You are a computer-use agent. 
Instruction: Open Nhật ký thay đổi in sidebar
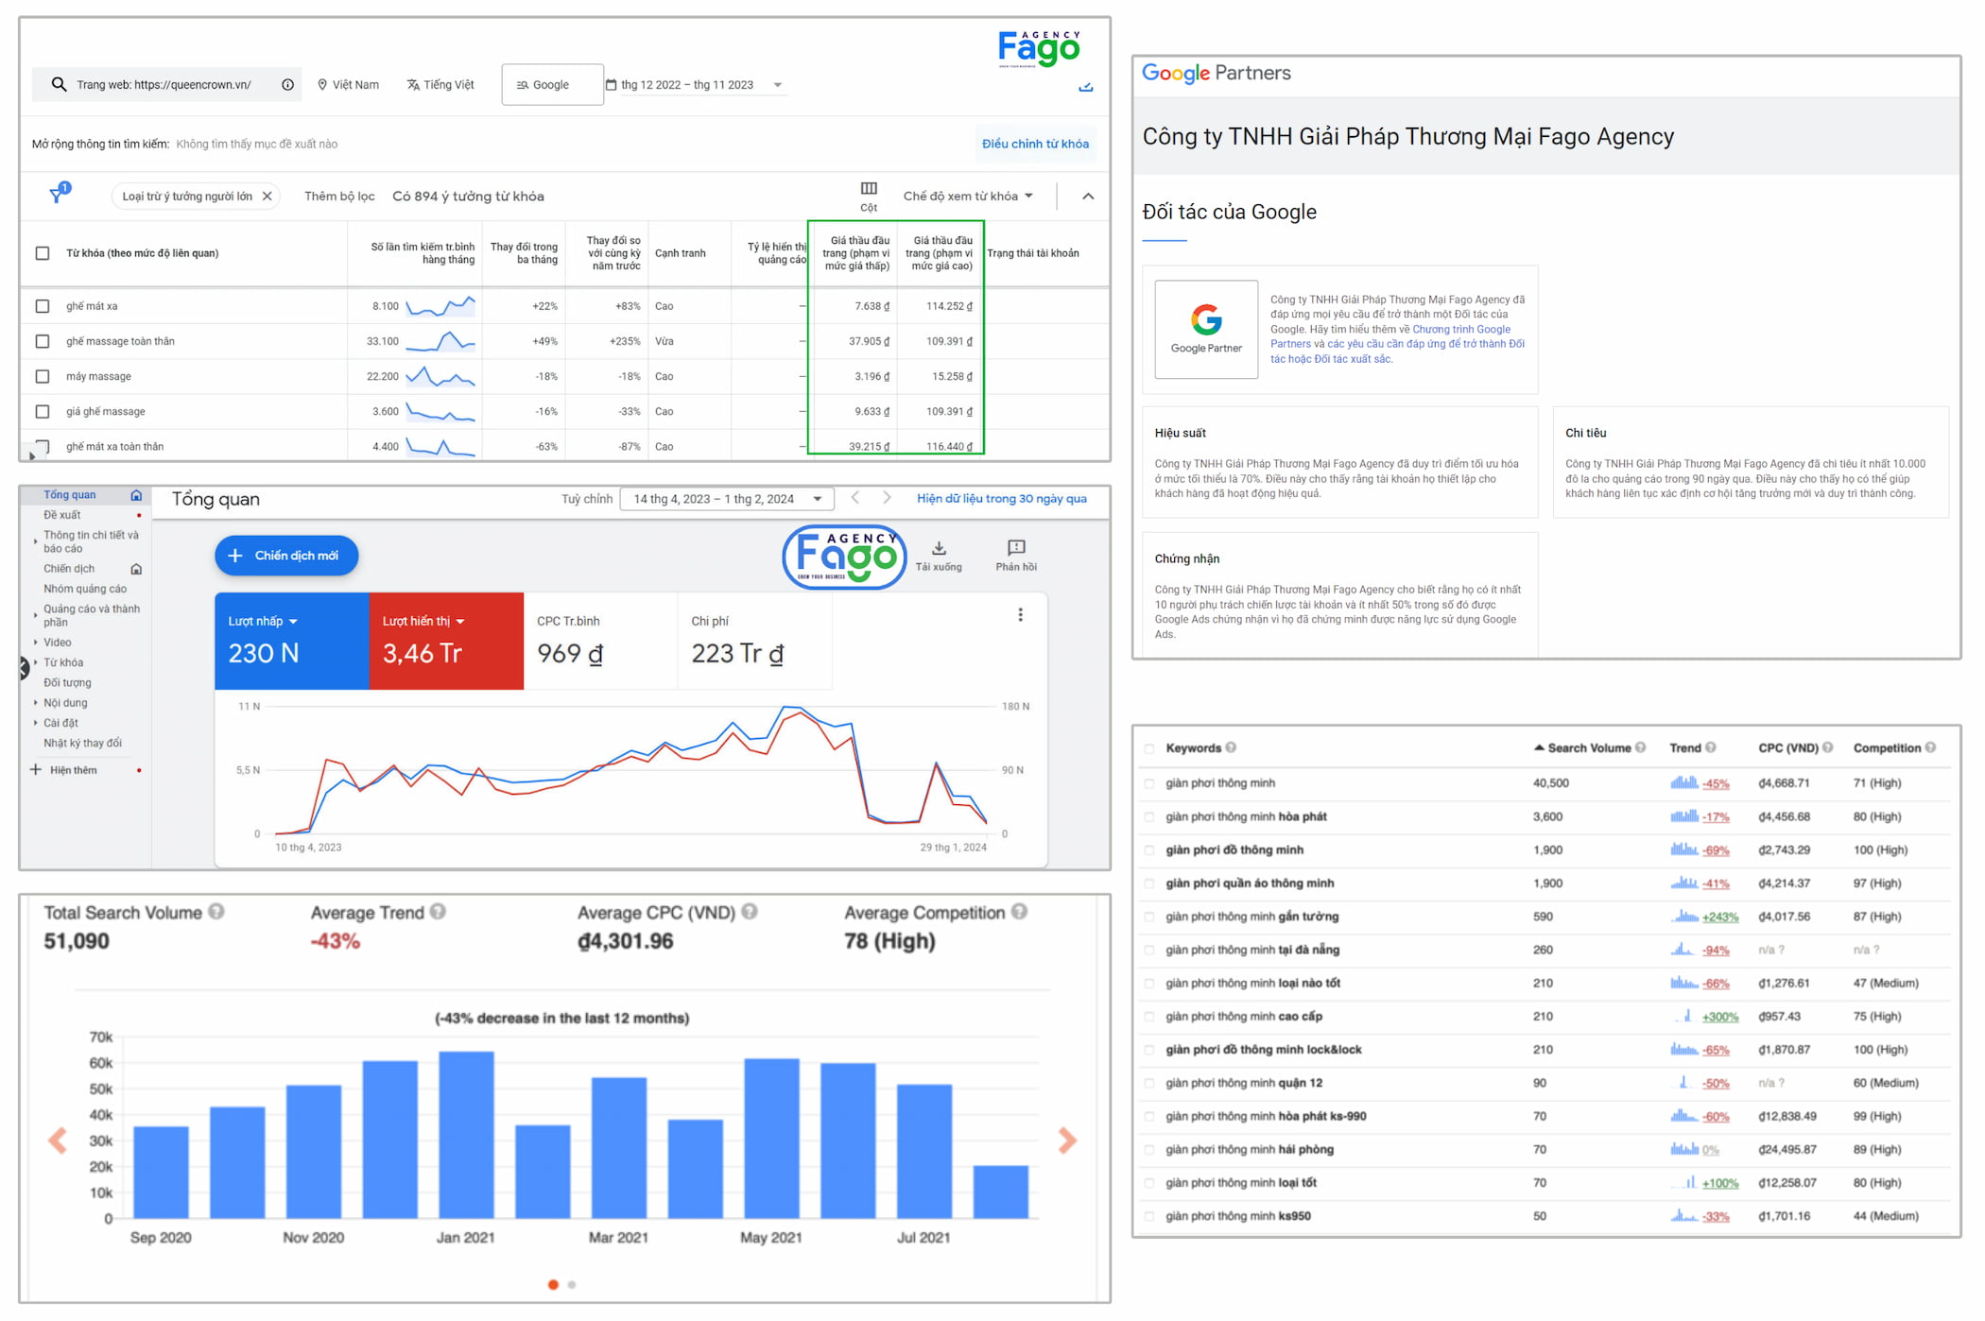tap(82, 743)
